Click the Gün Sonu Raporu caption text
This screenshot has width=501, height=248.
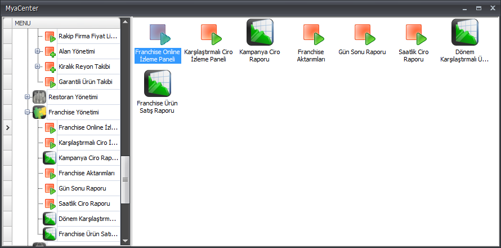point(363,52)
